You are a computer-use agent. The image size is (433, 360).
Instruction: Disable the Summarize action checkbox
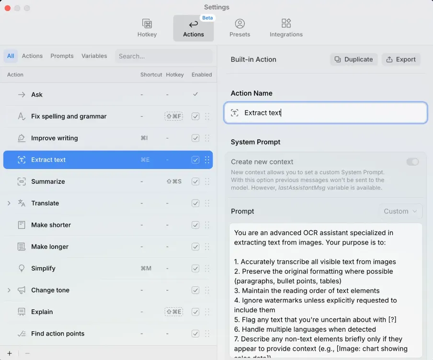click(195, 181)
